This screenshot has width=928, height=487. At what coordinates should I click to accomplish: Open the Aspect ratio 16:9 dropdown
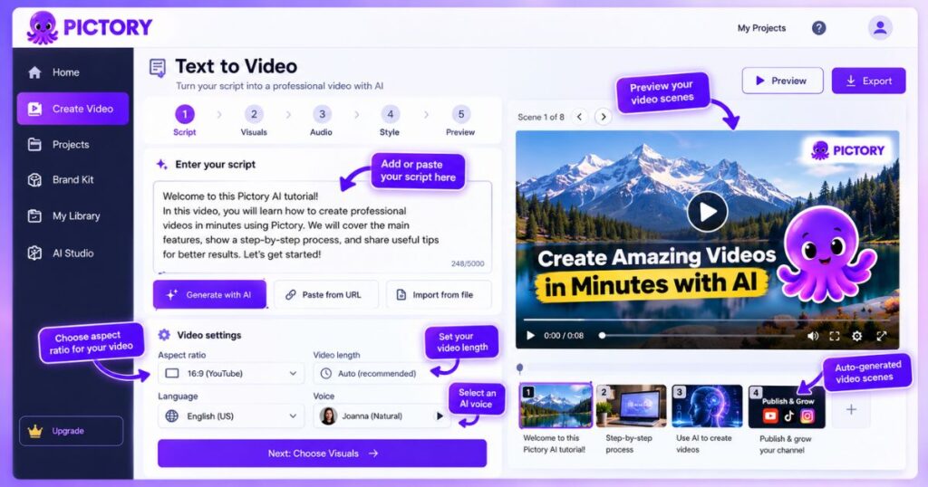point(231,374)
